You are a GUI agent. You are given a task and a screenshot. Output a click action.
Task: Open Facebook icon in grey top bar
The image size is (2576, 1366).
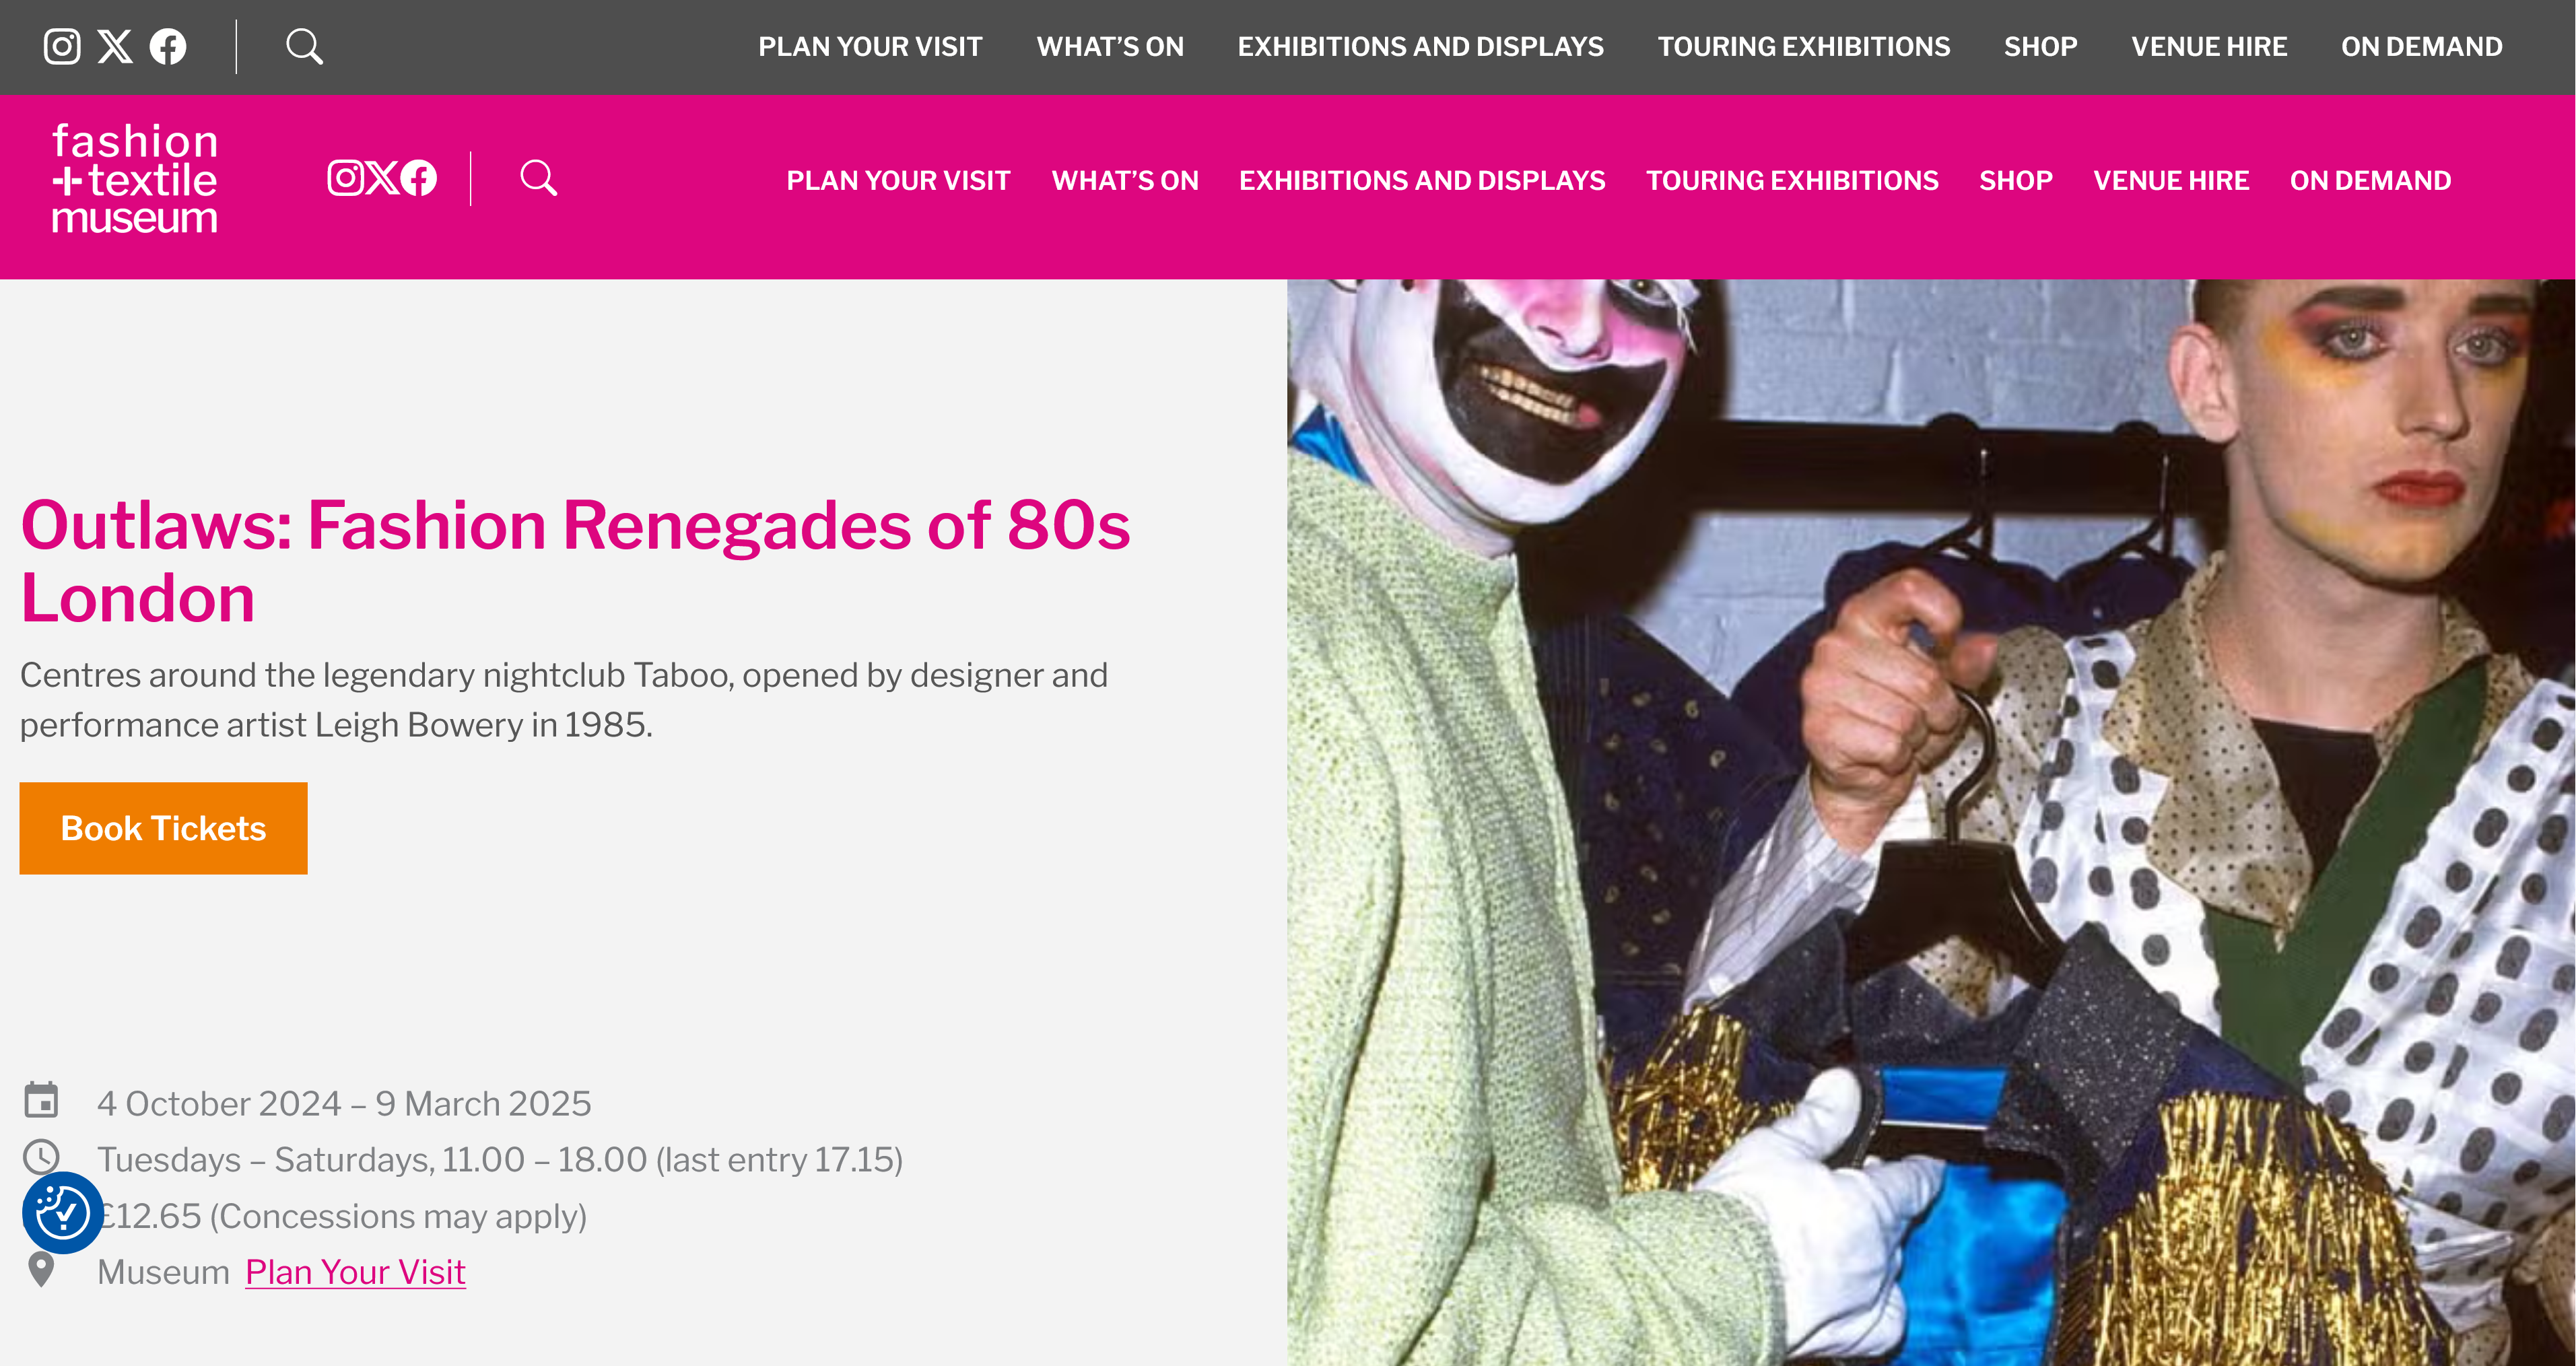pos(168,46)
